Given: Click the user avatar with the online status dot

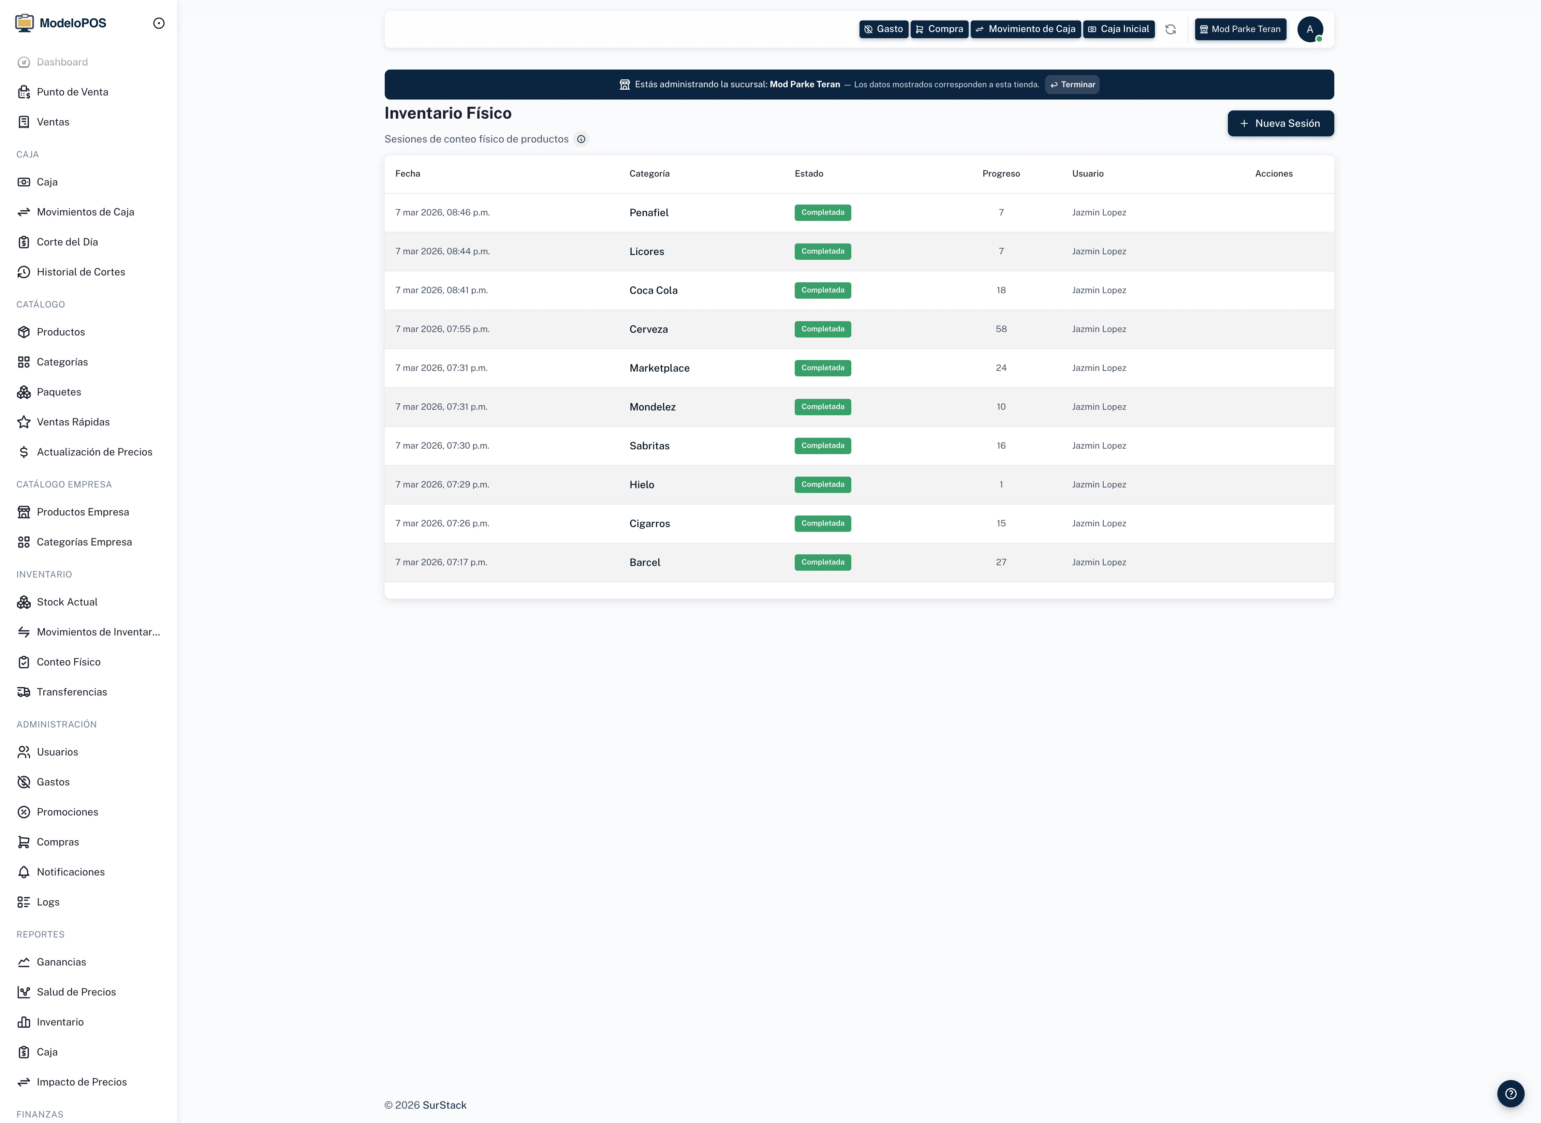Looking at the screenshot, I should point(1310,29).
